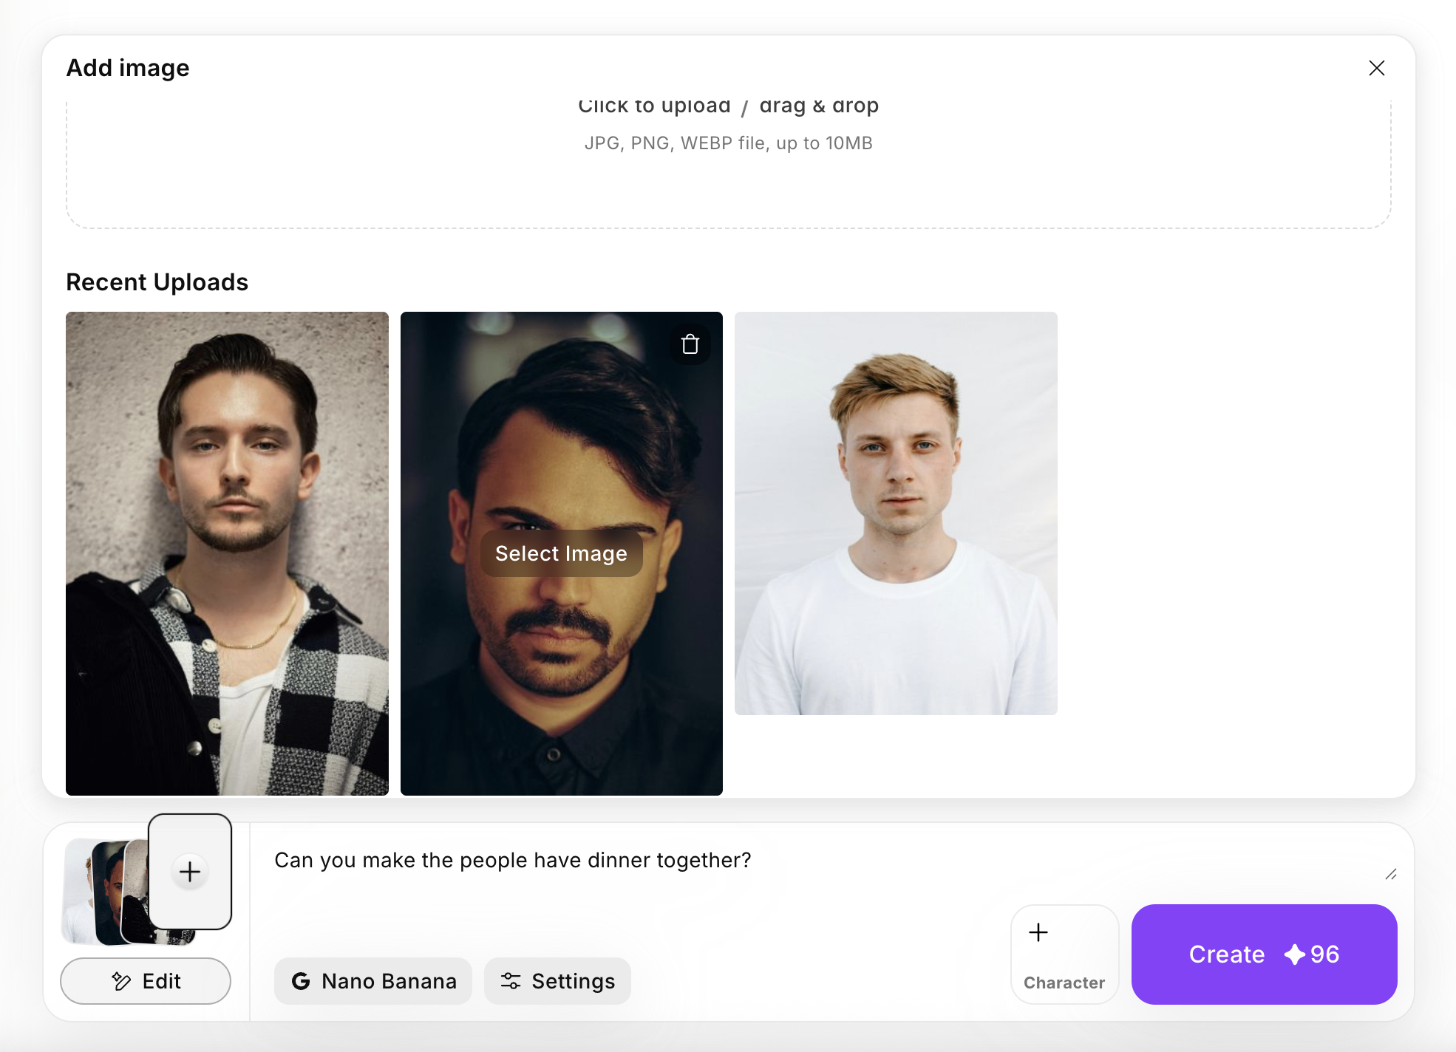
Task: Click the sliders icon on Settings
Action: pyautogui.click(x=511, y=981)
